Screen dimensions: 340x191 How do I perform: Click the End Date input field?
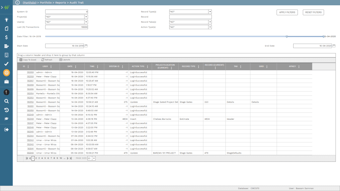tap(312, 46)
